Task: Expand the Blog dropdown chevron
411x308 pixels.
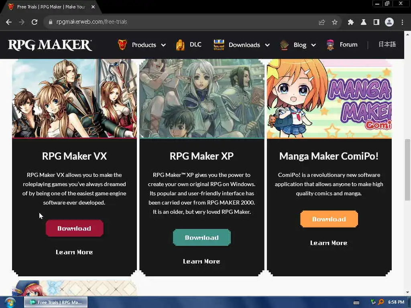Action: 313,45
